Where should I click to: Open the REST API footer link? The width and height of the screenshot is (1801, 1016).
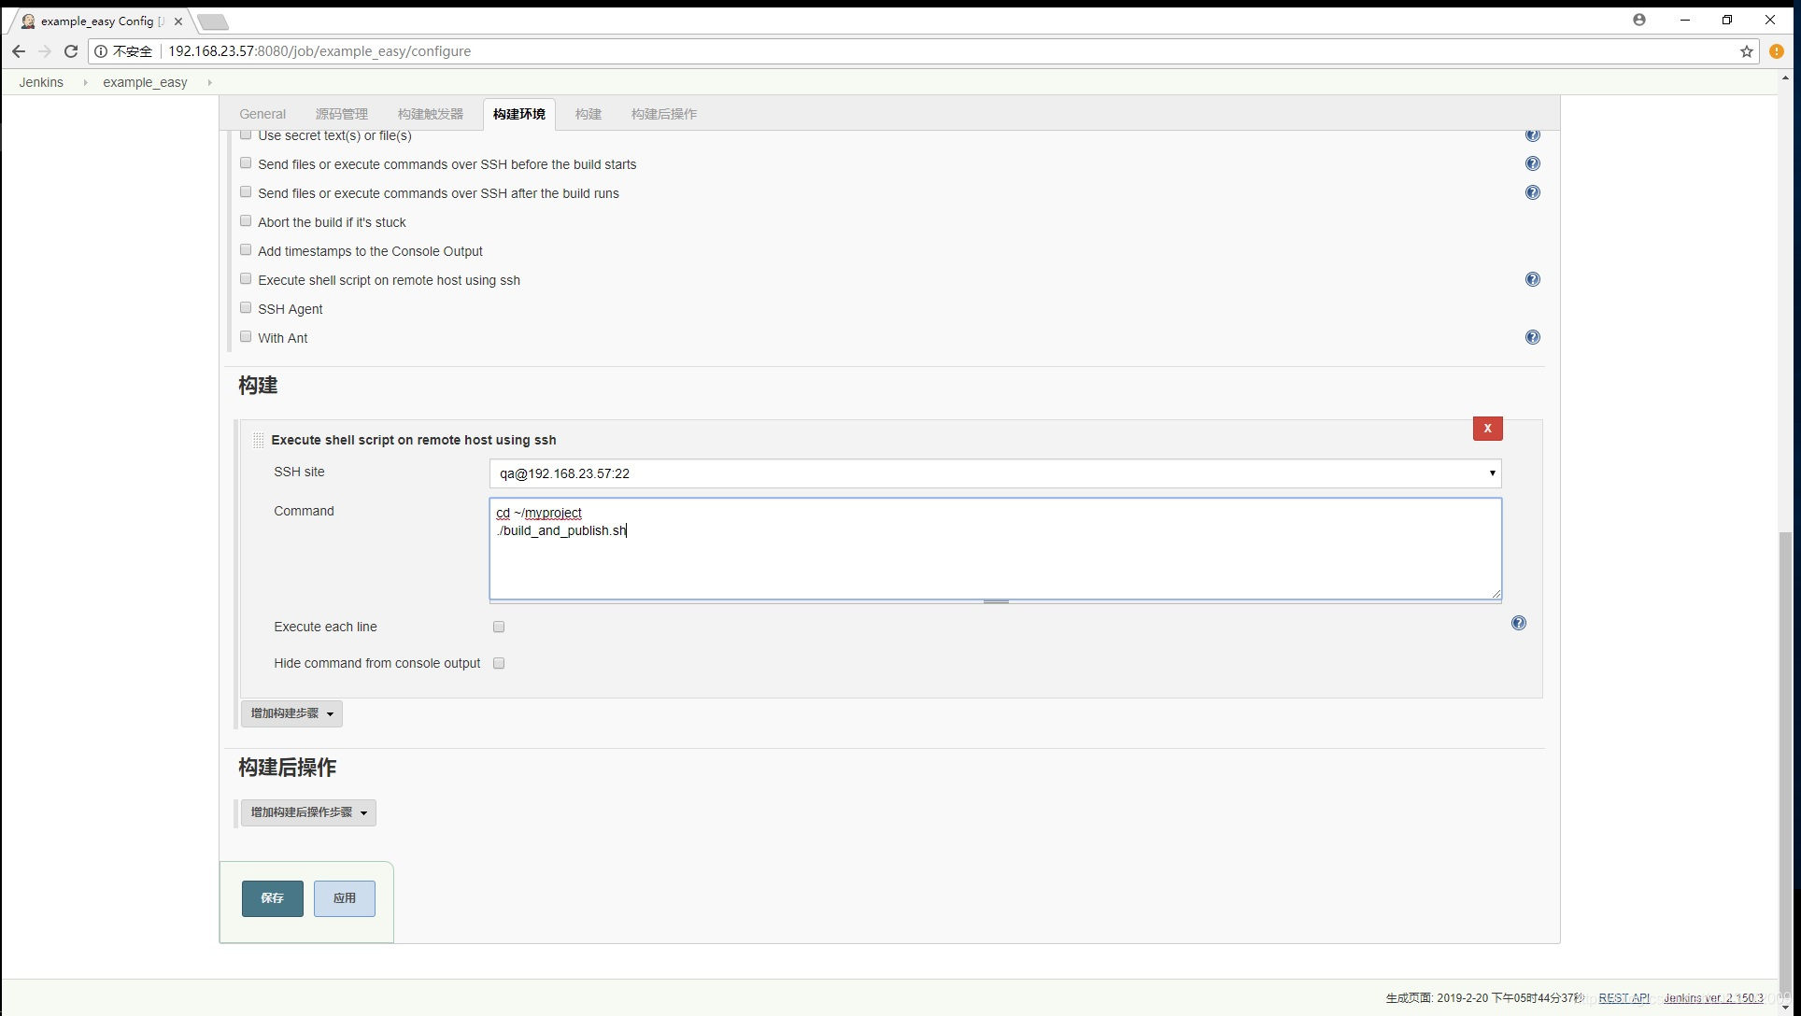click(x=1624, y=998)
